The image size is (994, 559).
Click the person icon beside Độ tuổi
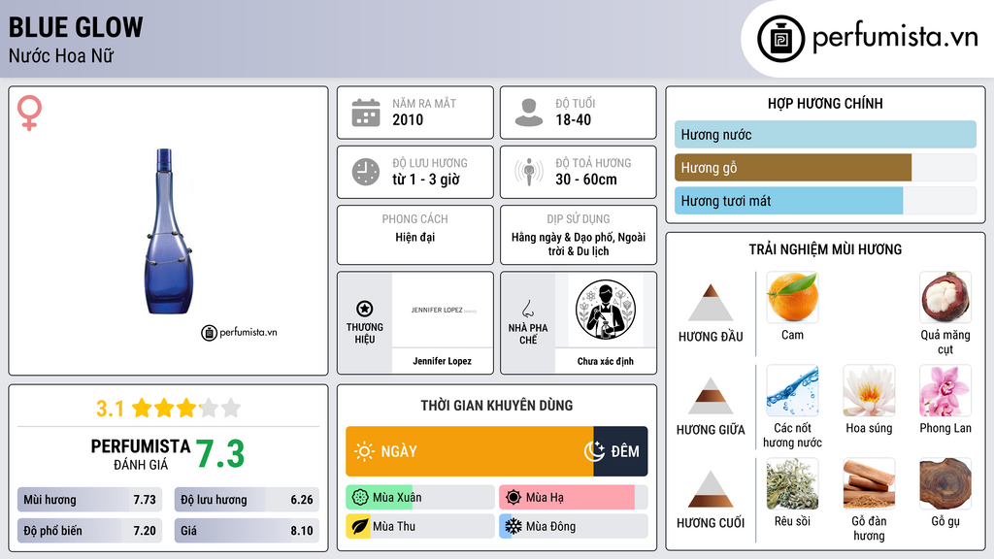click(x=529, y=113)
